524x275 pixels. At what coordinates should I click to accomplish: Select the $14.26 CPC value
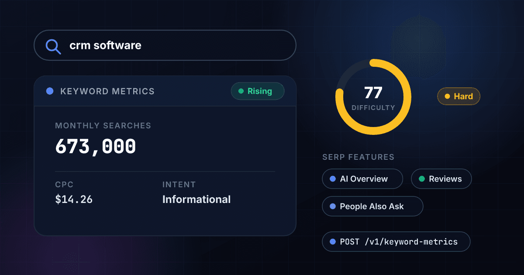tap(74, 199)
